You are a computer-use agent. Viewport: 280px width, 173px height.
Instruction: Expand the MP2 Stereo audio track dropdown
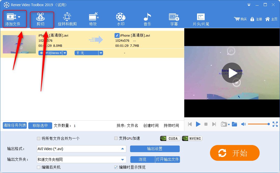65,53
